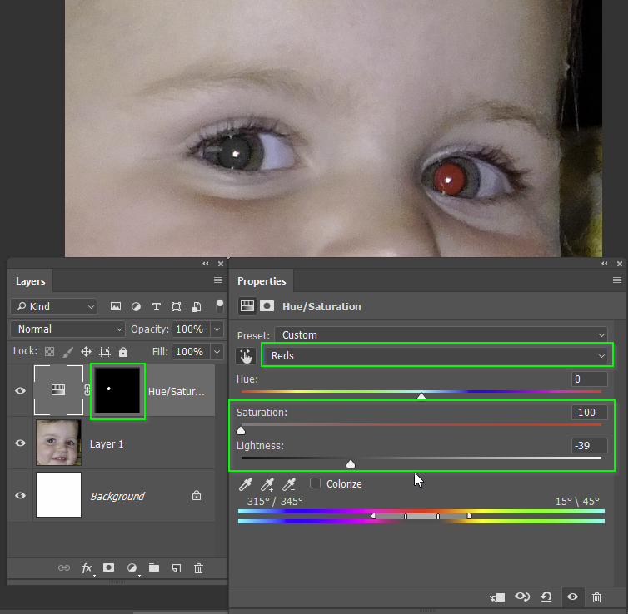This screenshot has width=628, height=614.
Task: Click the delete layer trash icon
Action: (x=198, y=568)
